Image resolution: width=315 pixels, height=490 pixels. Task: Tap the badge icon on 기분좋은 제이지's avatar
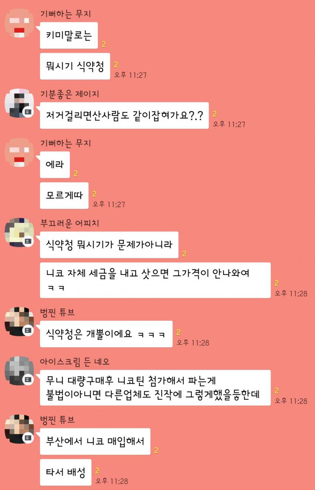click(x=29, y=112)
